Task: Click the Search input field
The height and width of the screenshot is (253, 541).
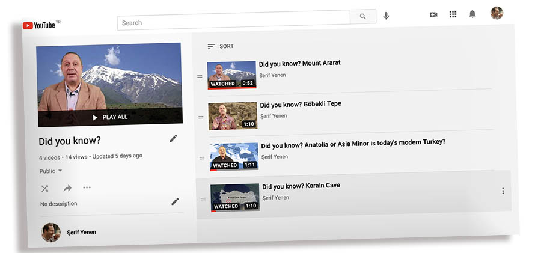Action: coord(233,23)
